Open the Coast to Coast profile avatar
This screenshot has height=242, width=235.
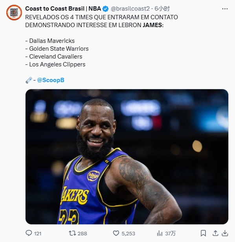click(14, 13)
